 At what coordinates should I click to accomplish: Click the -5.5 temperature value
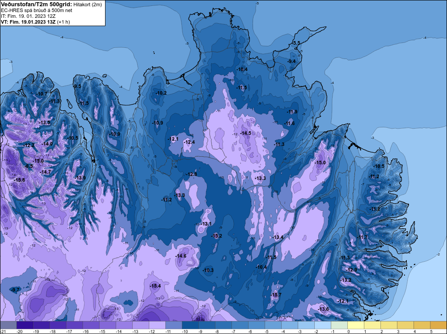point(296,43)
